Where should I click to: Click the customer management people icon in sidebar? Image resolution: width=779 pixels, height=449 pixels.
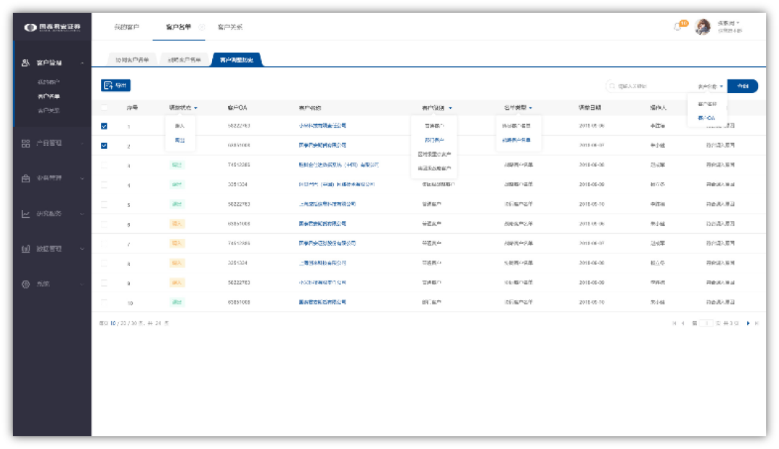click(x=25, y=63)
